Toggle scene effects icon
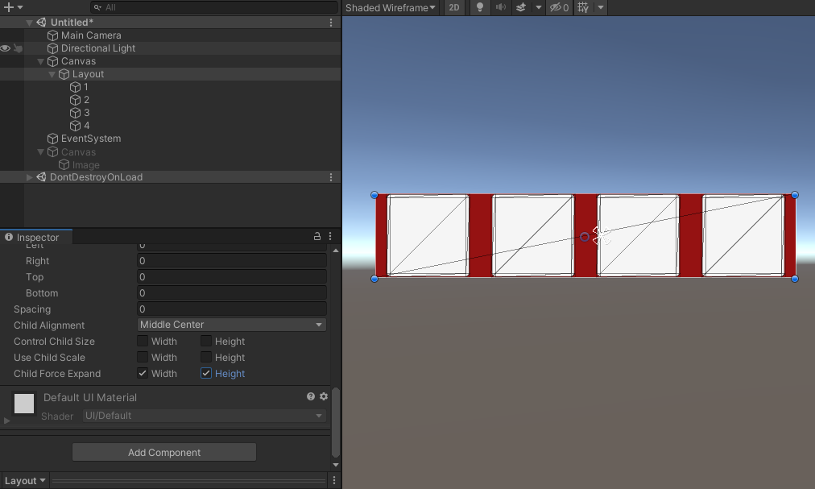 point(521,7)
